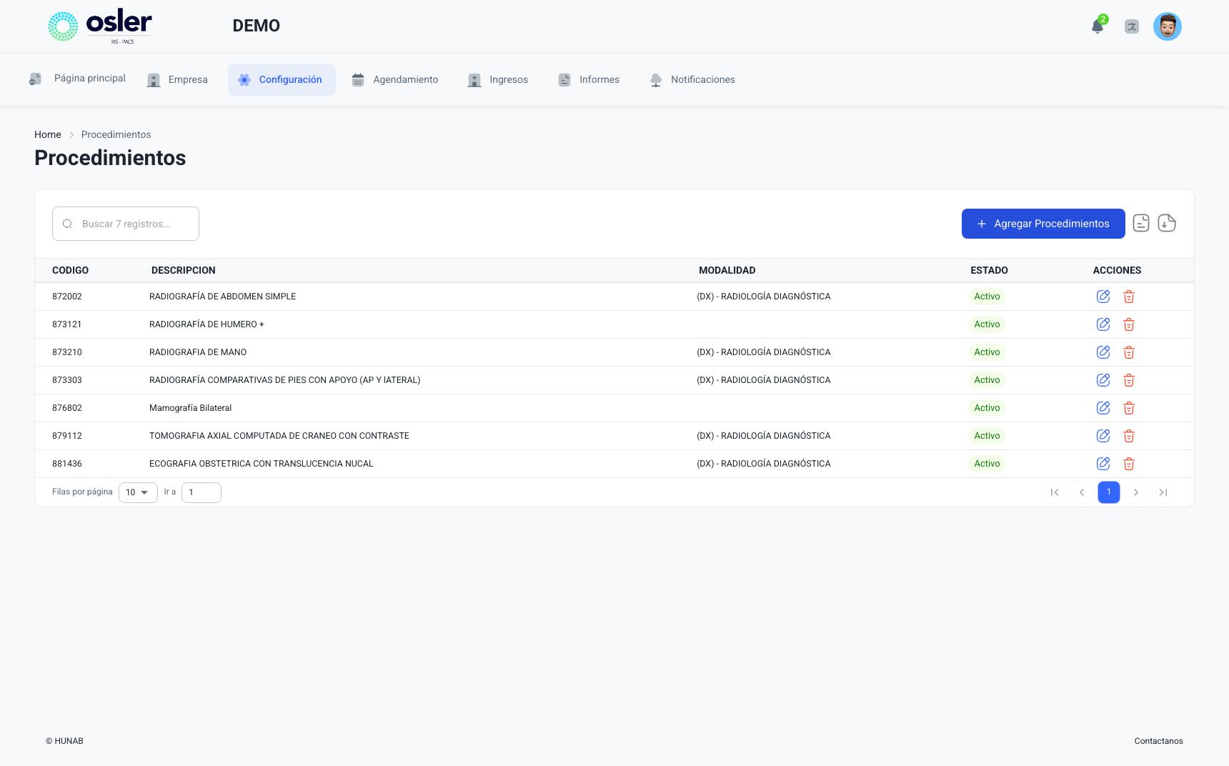Edit procedure code 873303
The width and height of the screenshot is (1229, 766).
(1103, 380)
